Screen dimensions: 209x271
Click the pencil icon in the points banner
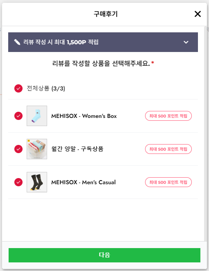(17, 42)
